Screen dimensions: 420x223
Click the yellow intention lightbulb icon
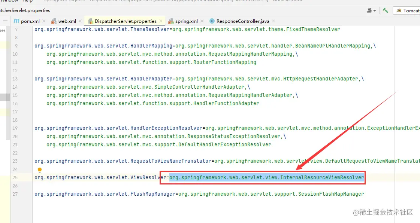pyautogui.click(x=40, y=170)
